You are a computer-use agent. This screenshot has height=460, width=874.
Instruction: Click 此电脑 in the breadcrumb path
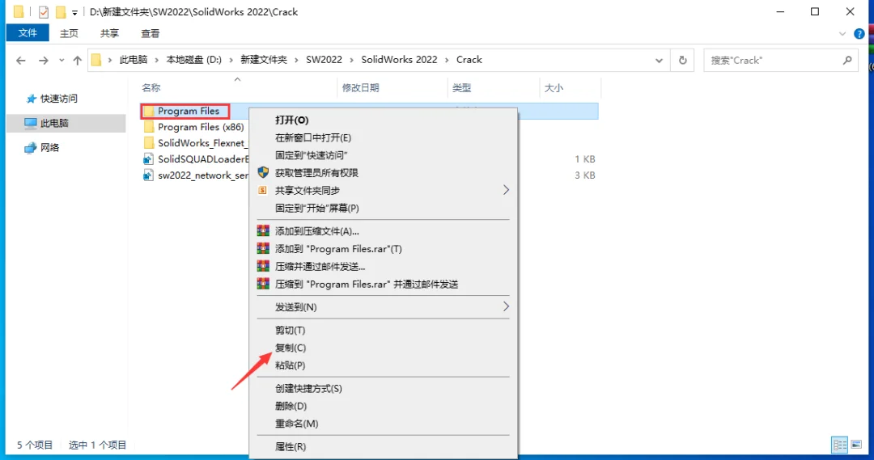point(134,60)
